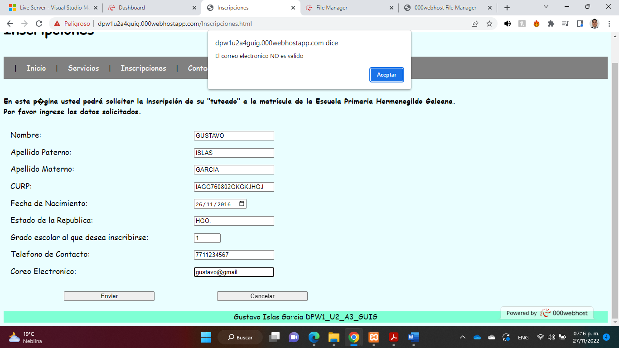Screen dimensions: 619x348
Task: Click the Peligroso security warning icon
Action: pos(57,24)
